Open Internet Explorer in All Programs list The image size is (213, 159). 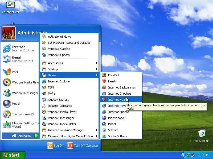point(69,81)
